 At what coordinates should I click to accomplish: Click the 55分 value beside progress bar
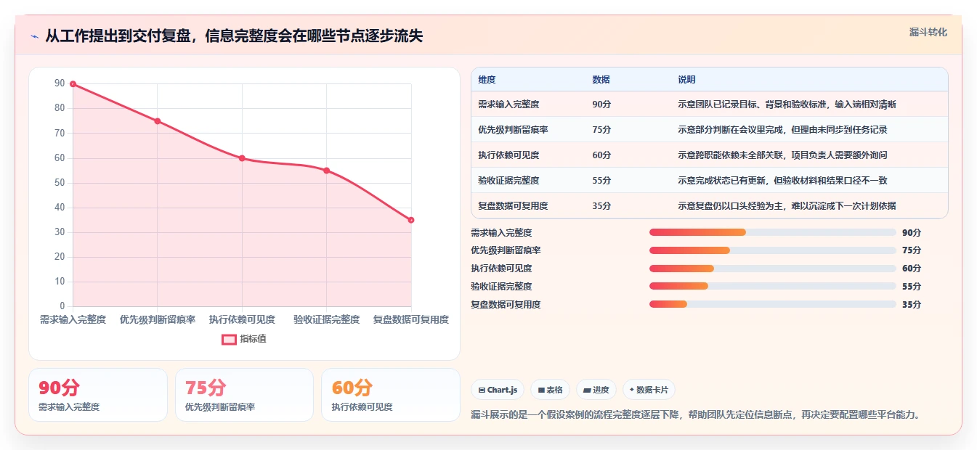click(912, 286)
